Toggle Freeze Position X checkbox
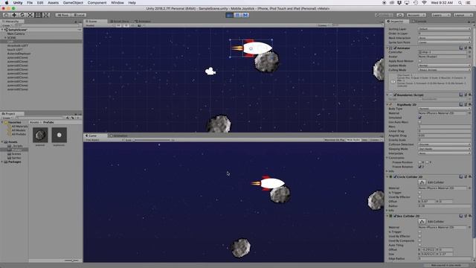The image size is (476, 268). click(419, 162)
